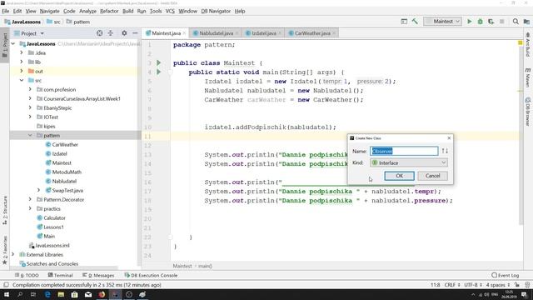Build project with the hammer icon
This screenshot has width=533, height=300.
tap(415, 22)
